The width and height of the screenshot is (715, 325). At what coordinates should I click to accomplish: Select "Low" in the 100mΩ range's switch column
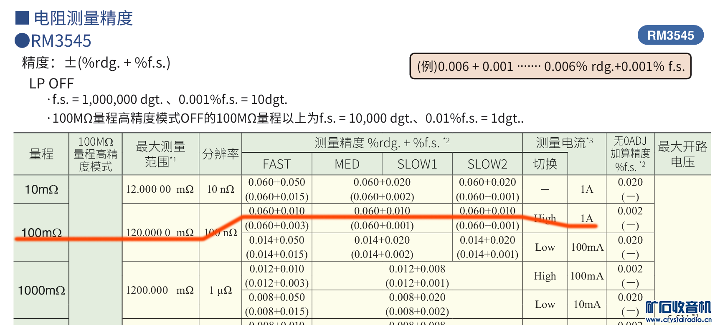545,247
